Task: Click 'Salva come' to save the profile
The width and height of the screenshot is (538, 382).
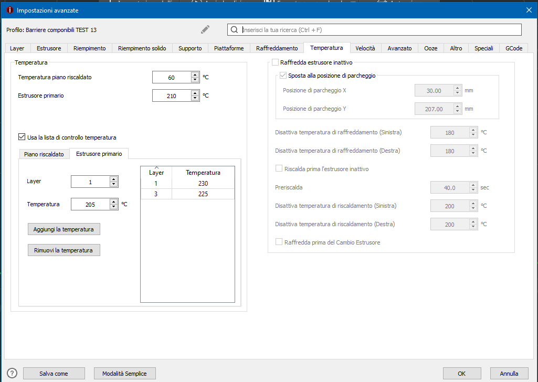Action: [54, 374]
